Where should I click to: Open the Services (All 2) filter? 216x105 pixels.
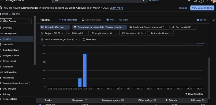pos(184,27)
